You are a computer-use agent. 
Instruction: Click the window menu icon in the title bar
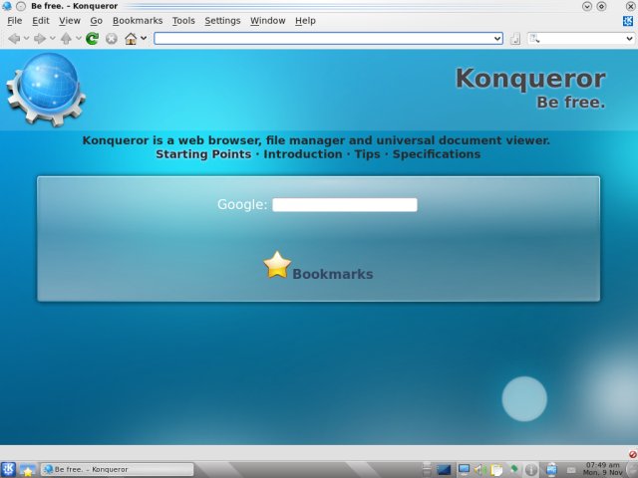[x=7, y=6]
